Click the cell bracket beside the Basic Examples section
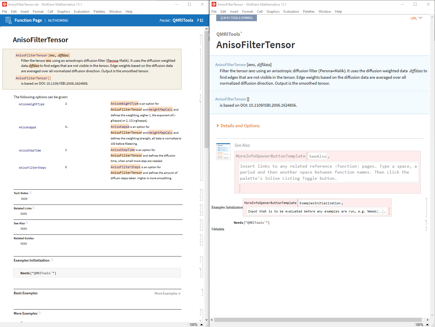435x327 pixels. [x=202, y=292]
